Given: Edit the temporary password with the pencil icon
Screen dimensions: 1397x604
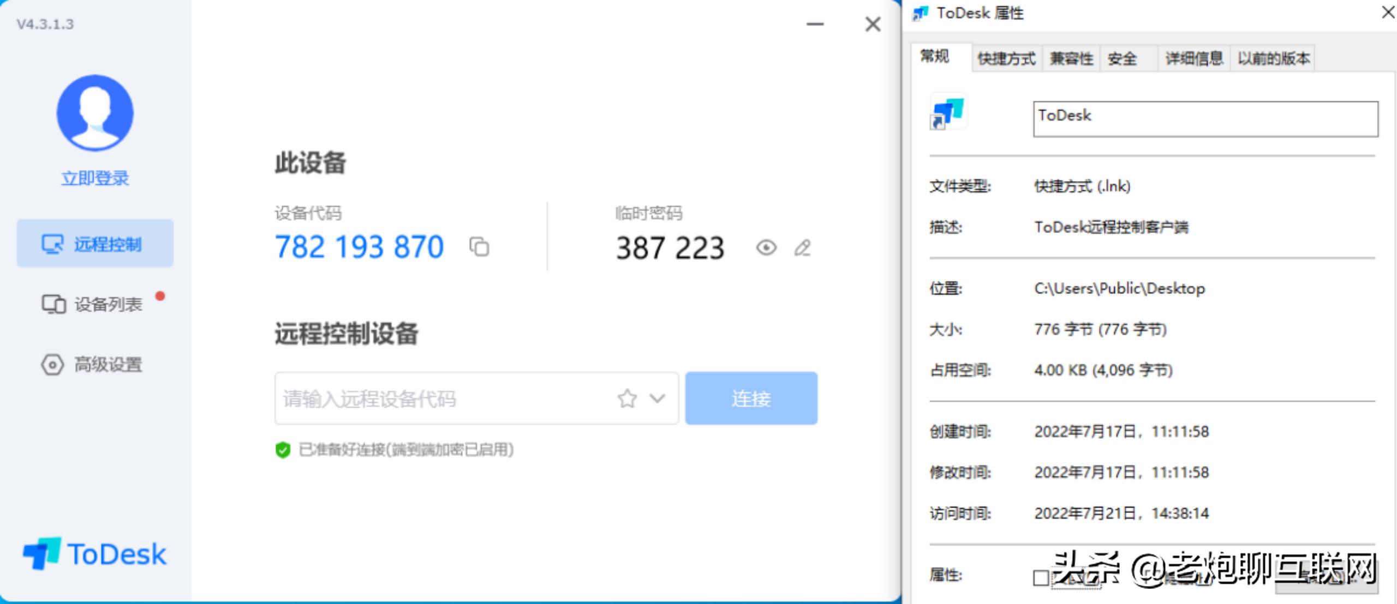Looking at the screenshot, I should pos(802,248).
